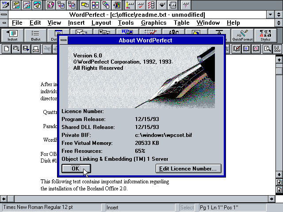Click the vertical scrollbar down arrow
This screenshot has width=283, height=212.
(279, 174)
